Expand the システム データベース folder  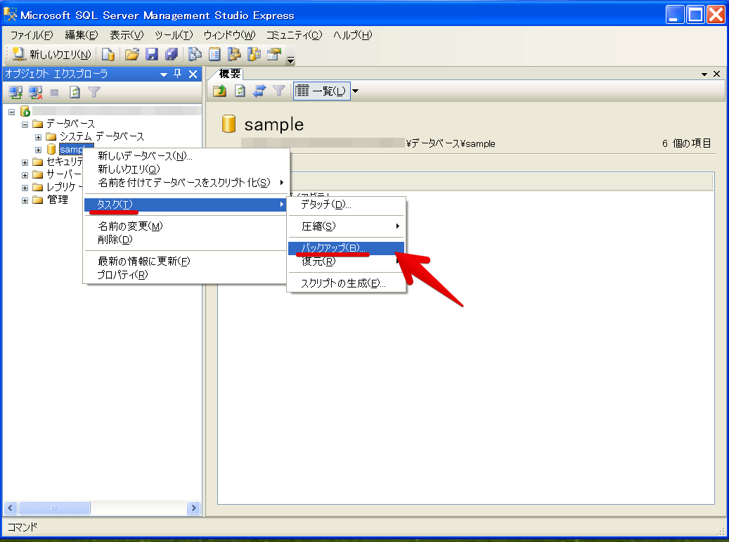click(x=39, y=137)
